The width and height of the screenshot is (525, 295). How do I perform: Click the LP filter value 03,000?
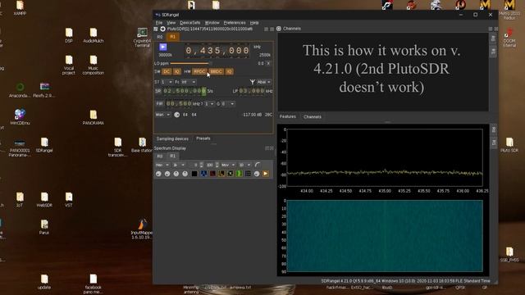[x=252, y=91]
